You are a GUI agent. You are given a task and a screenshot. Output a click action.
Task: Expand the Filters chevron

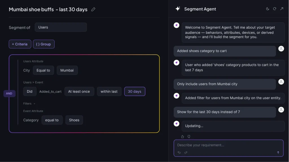coord(34,104)
